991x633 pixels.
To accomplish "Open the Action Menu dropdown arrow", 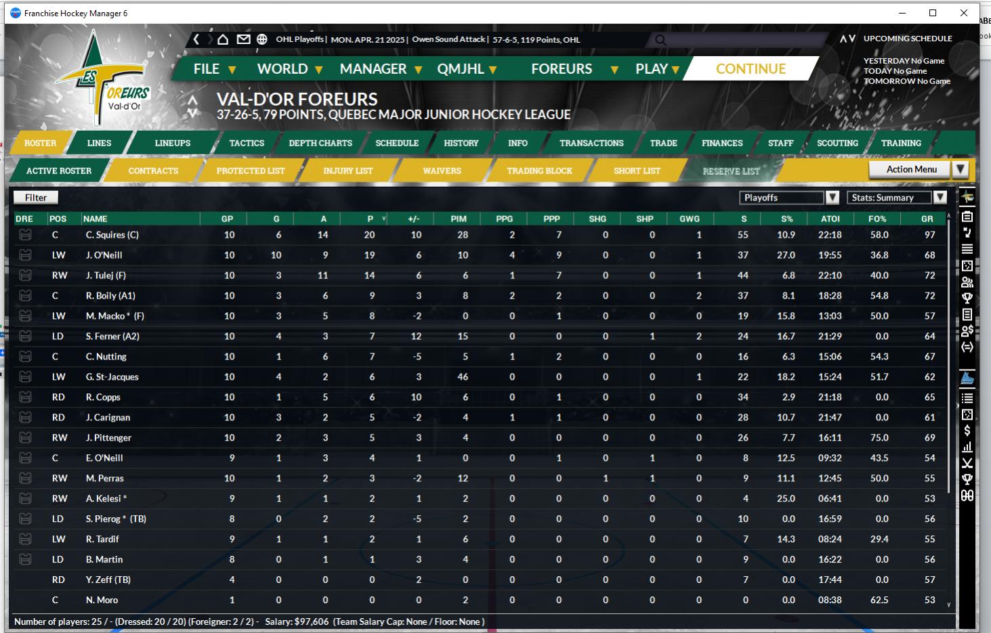I will (960, 169).
